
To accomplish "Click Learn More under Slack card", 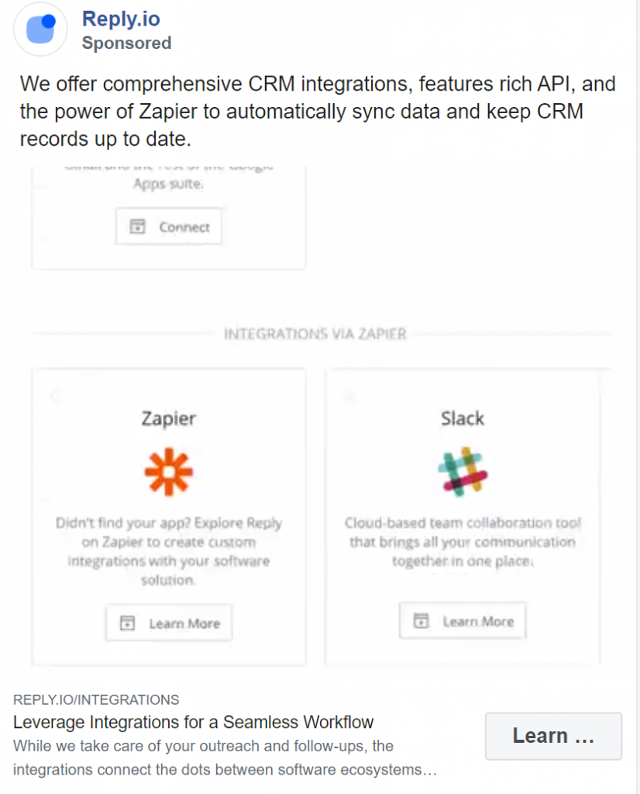I will pyautogui.click(x=463, y=620).
